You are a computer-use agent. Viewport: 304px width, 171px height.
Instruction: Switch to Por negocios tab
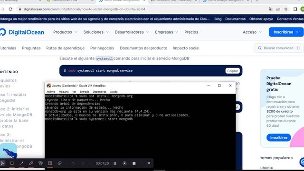[x=102, y=48]
